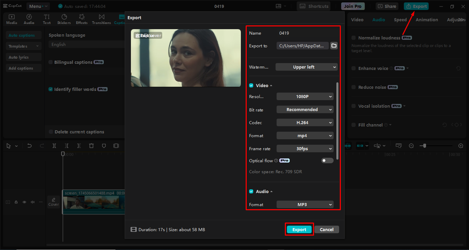Switch to the Speed tab
This screenshot has width=469, height=250.
(400, 20)
